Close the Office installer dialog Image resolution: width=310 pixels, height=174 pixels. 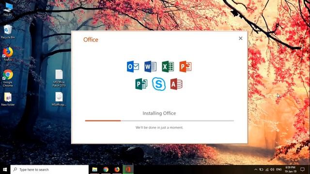[x=240, y=38]
